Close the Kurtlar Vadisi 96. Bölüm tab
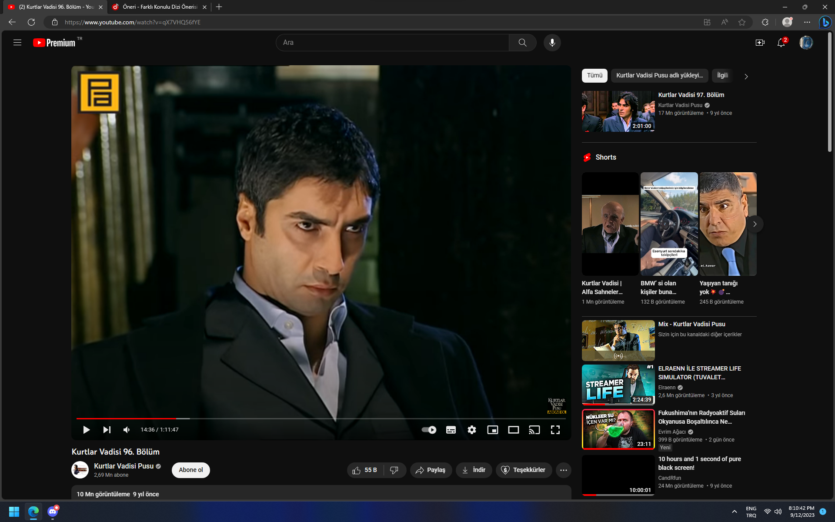This screenshot has height=522, width=835. tap(100, 7)
